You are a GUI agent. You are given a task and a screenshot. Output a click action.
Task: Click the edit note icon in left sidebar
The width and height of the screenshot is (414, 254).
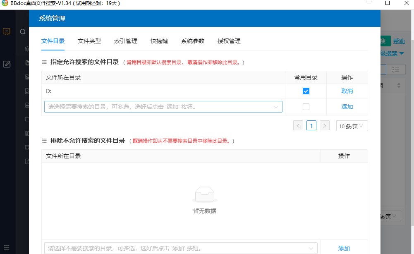pyautogui.click(x=7, y=64)
